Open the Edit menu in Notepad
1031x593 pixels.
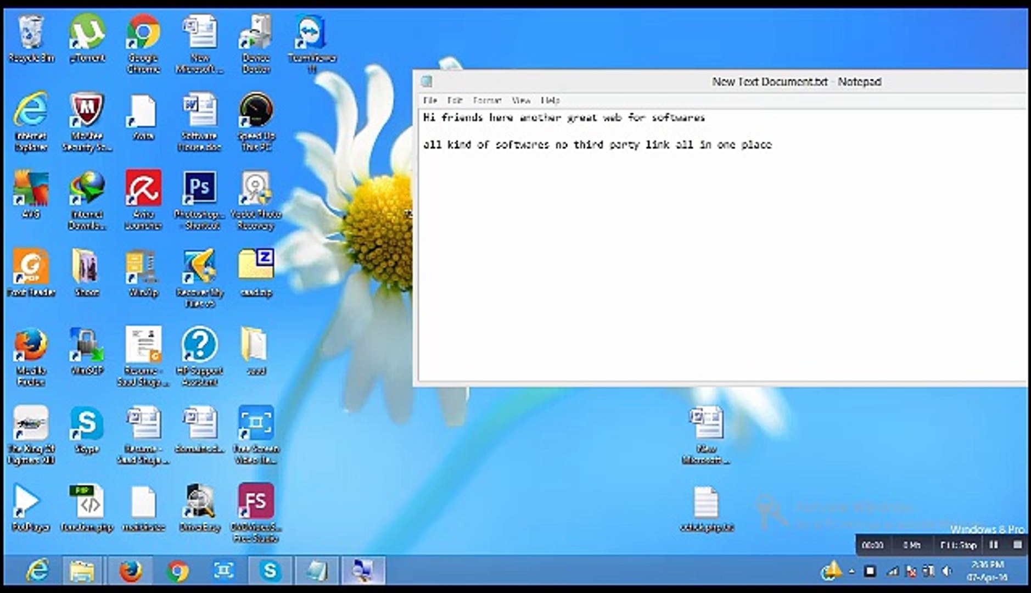click(455, 100)
